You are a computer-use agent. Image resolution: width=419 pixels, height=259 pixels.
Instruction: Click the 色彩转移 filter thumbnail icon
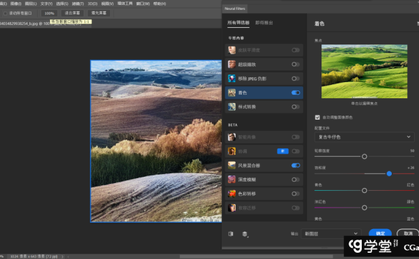coord(231,194)
